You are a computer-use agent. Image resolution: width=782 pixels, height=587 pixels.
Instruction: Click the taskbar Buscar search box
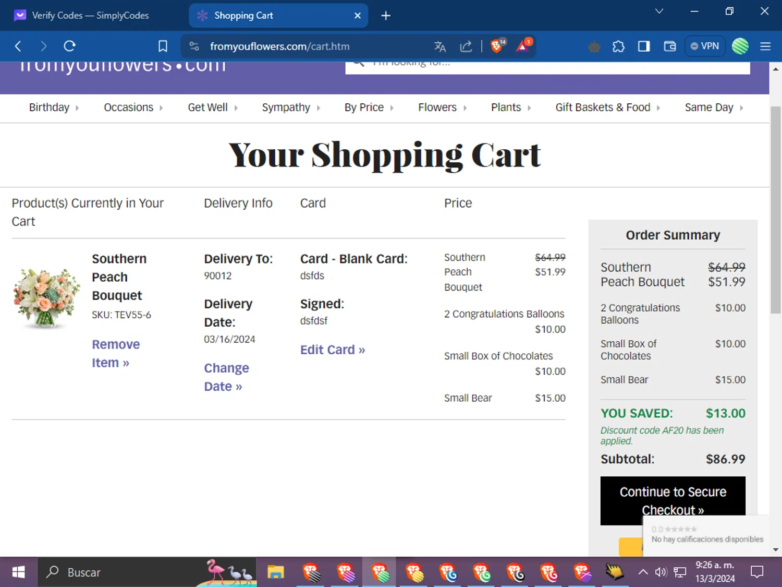(147, 572)
